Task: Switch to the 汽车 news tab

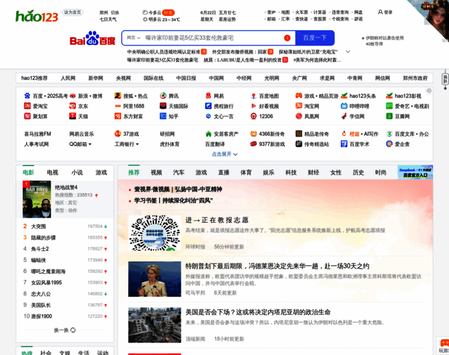Action: 178,172
